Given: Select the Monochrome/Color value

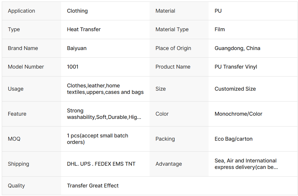Looking at the screenshot, I should (x=238, y=114).
